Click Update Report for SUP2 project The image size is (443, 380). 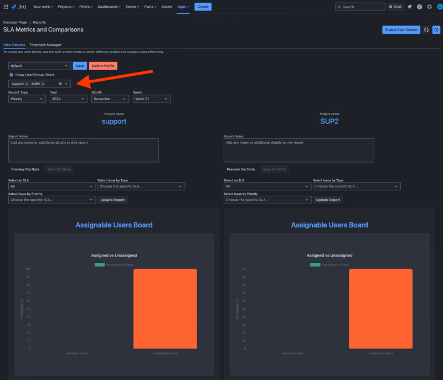coord(328,200)
